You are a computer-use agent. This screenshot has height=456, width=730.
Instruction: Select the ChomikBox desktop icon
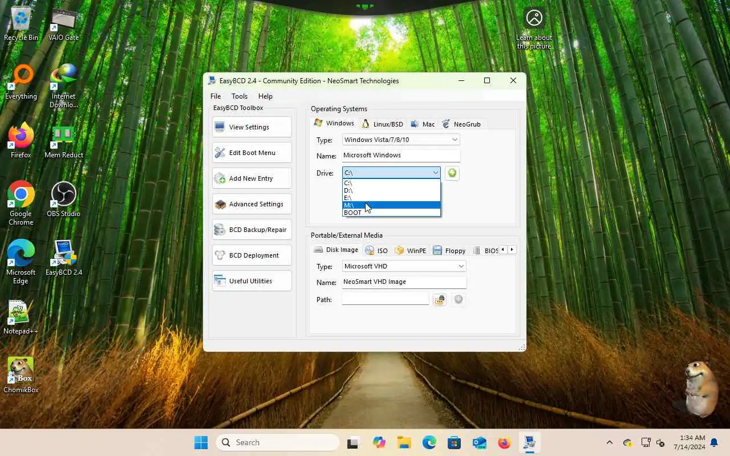(21, 375)
